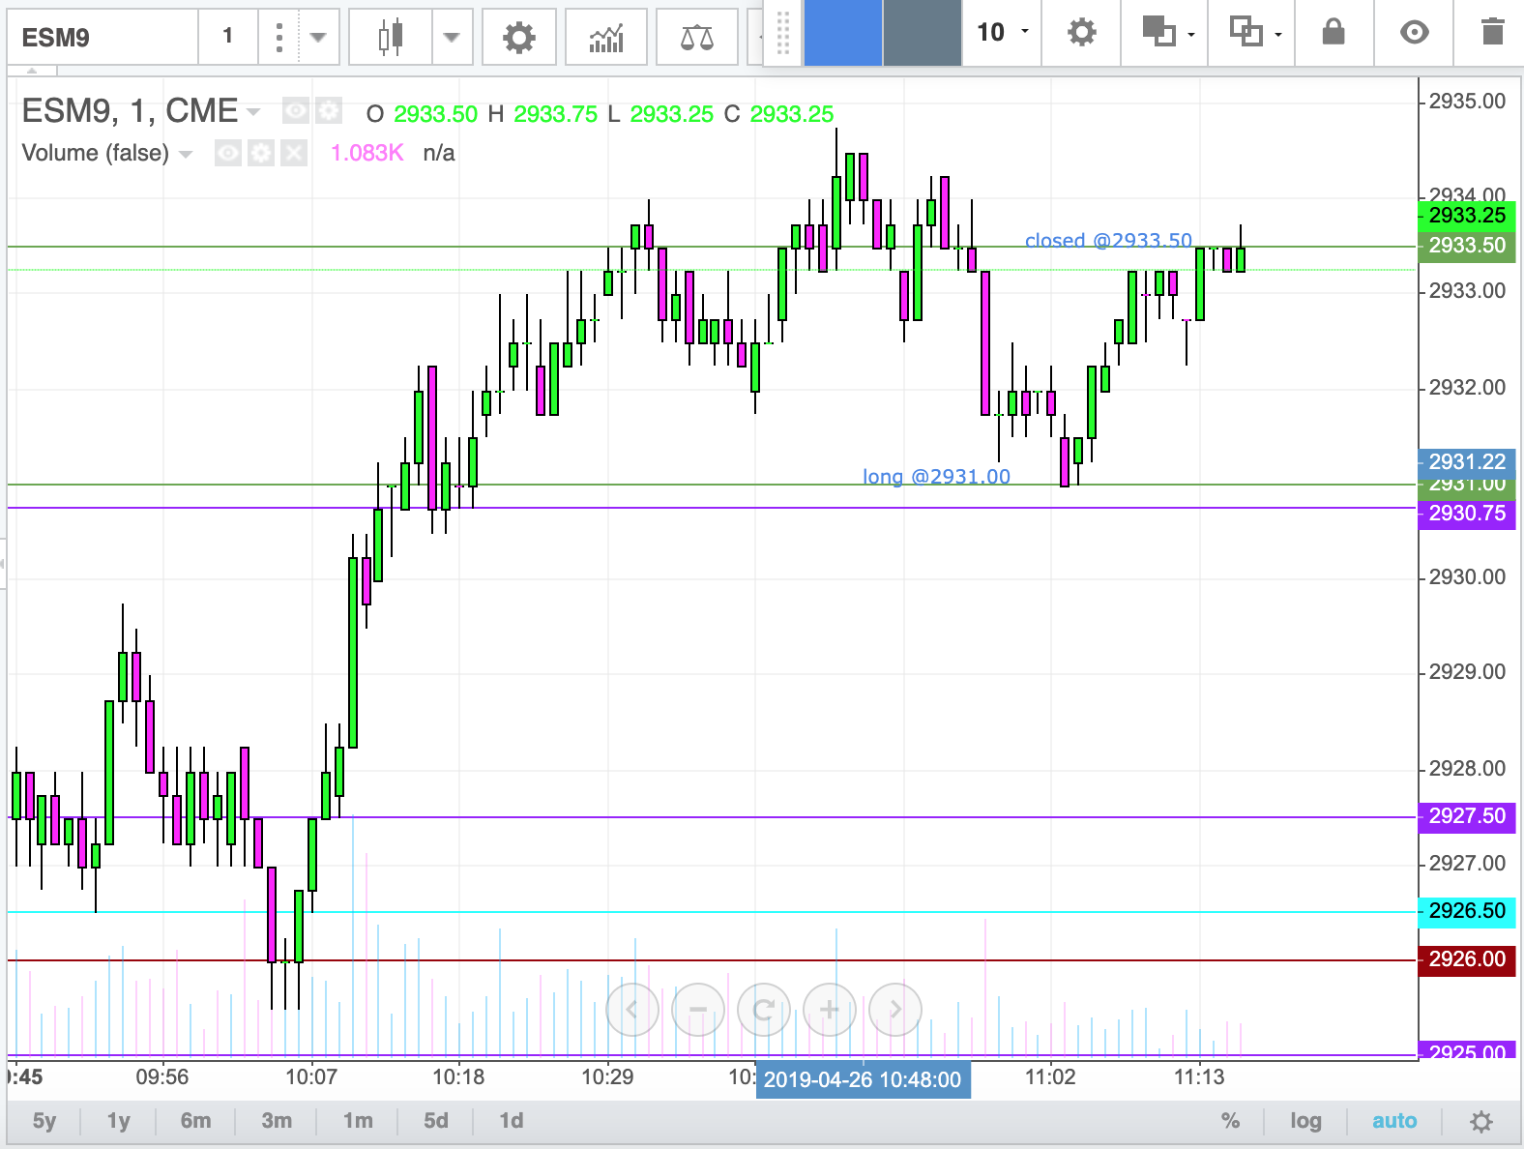Viewport: 1524px width, 1149px height.
Task: Hide the ESM9 series using its eye icon
Action: pos(296,111)
